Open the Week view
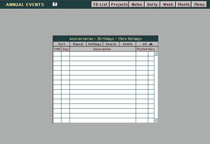 168,4
